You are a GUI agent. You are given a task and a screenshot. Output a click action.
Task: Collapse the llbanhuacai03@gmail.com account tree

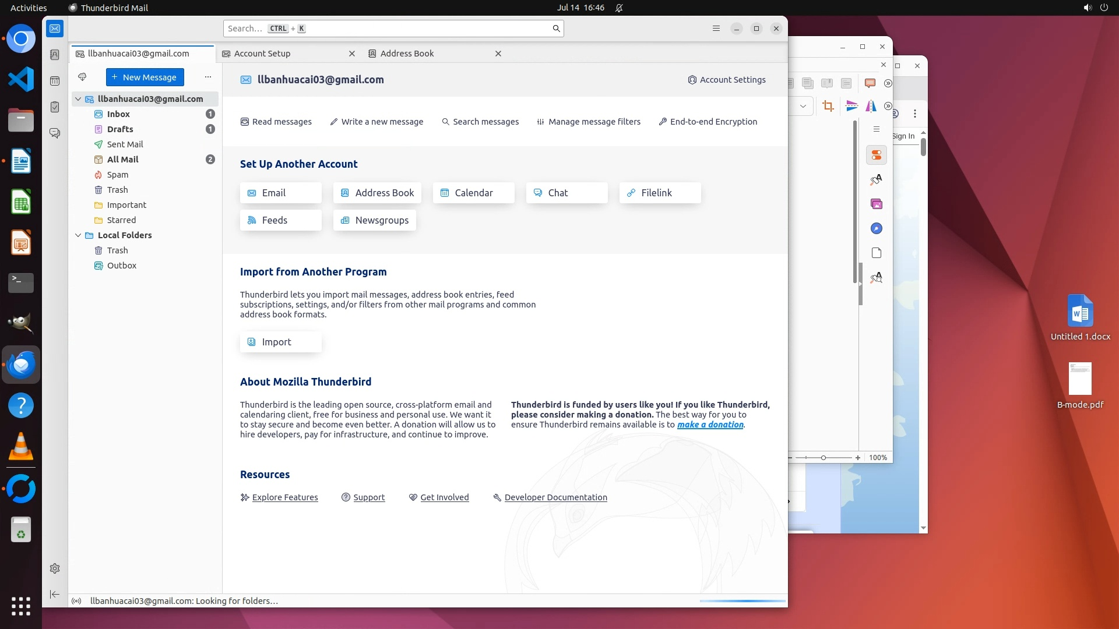78,99
